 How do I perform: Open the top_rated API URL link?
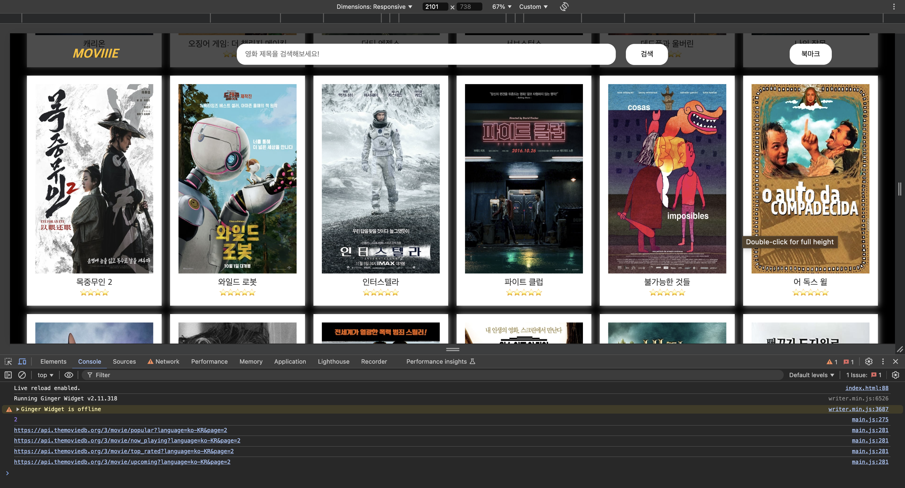tap(124, 451)
